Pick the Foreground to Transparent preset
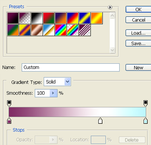 point(25,18)
